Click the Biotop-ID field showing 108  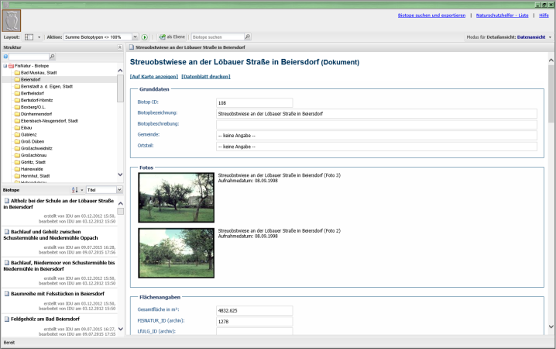coord(254,103)
